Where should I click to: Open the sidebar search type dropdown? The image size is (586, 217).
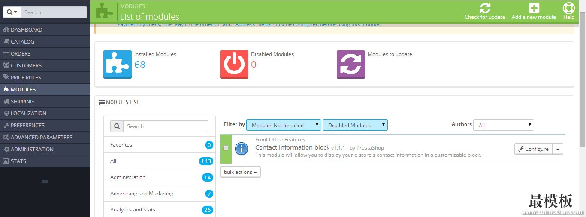pyautogui.click(x=12, y=12)
